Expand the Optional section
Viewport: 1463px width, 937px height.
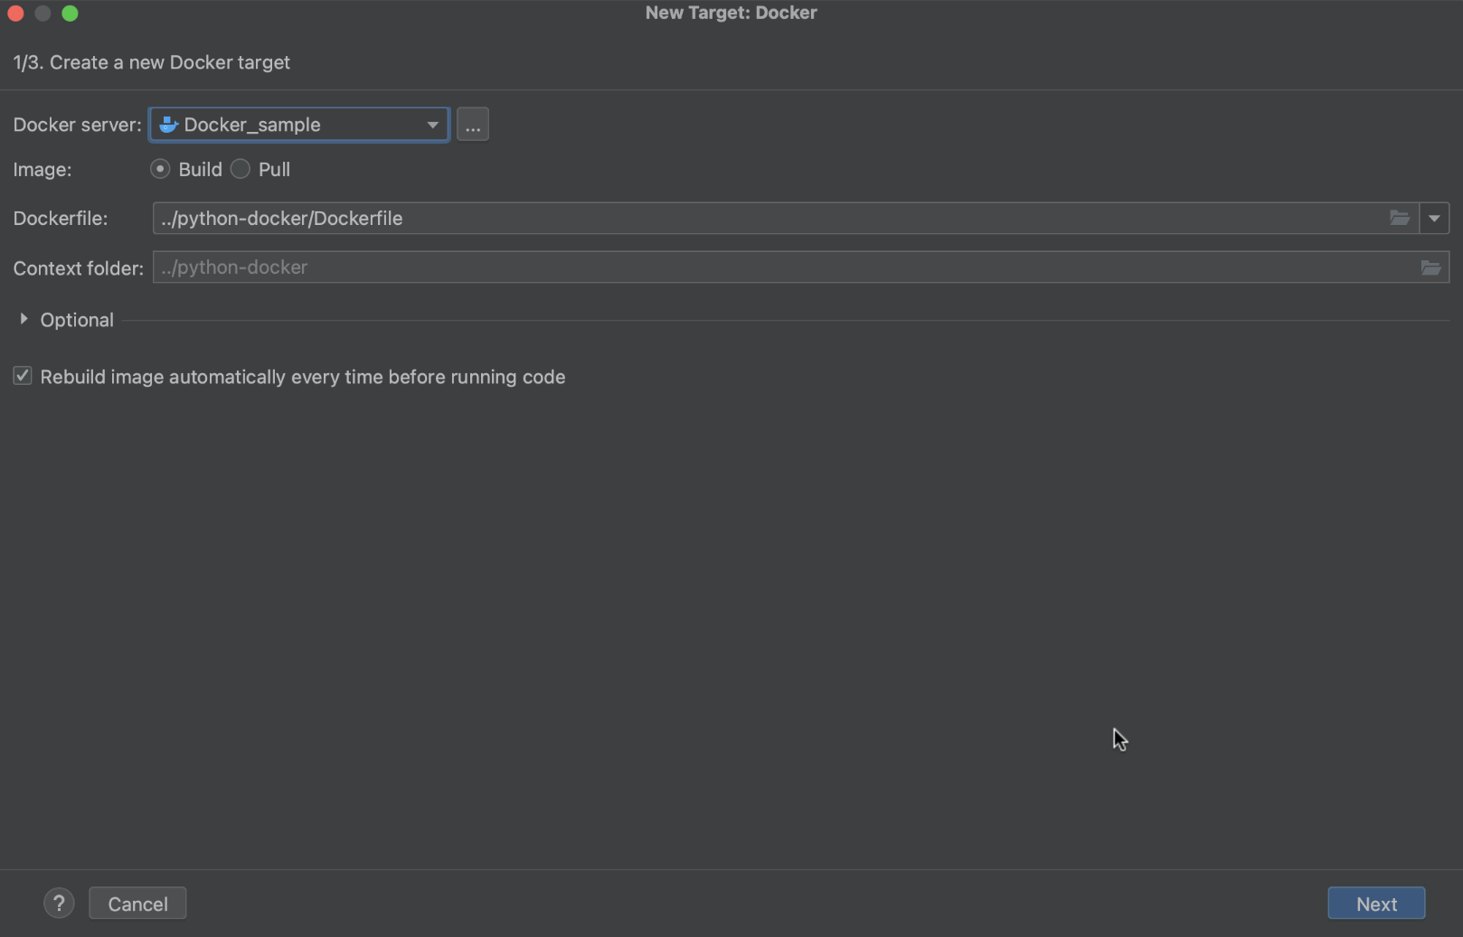coord(24,320)
